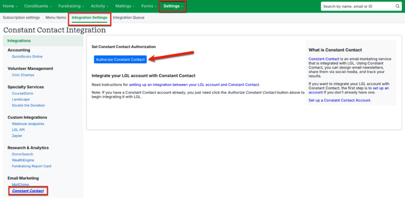This screenshot has width=405, height=198.
Task: Select CourseStorm in the sidebar
Action: pos(23,93)
